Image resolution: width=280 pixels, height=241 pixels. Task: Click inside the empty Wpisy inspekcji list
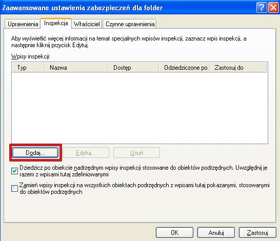click(x=139, y=108)
